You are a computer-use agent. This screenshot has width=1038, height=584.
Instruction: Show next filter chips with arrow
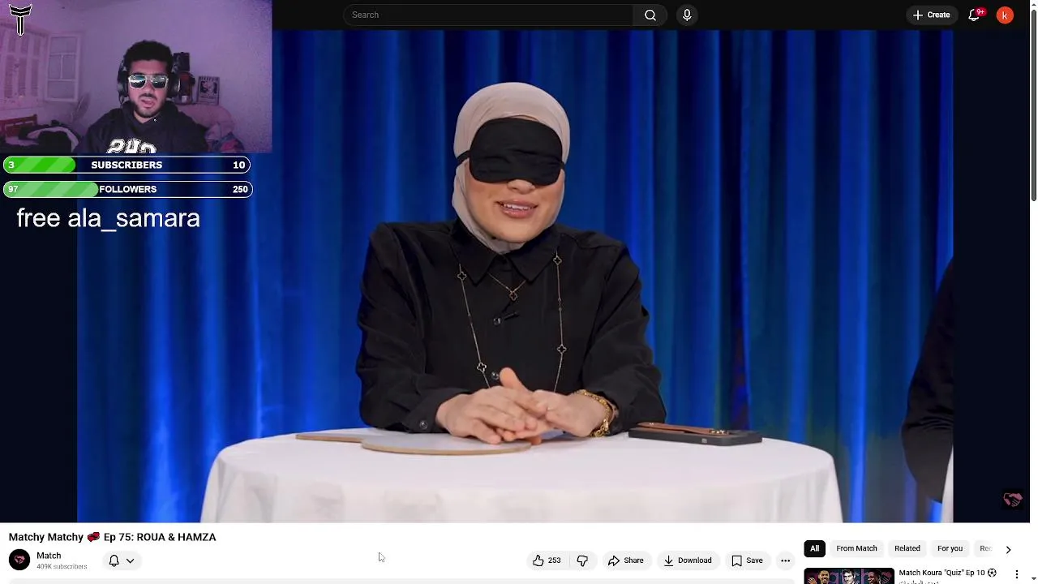(x=1008, y=549)
